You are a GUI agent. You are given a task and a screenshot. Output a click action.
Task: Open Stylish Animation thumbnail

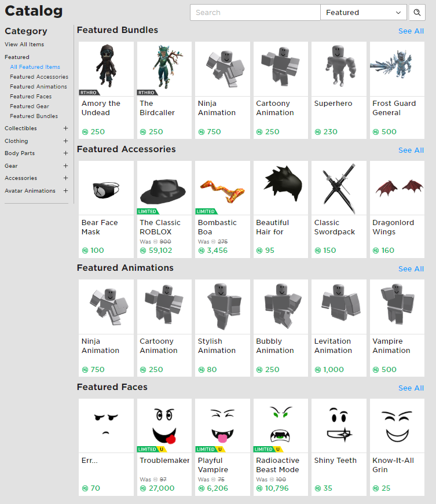pos(222,307)
